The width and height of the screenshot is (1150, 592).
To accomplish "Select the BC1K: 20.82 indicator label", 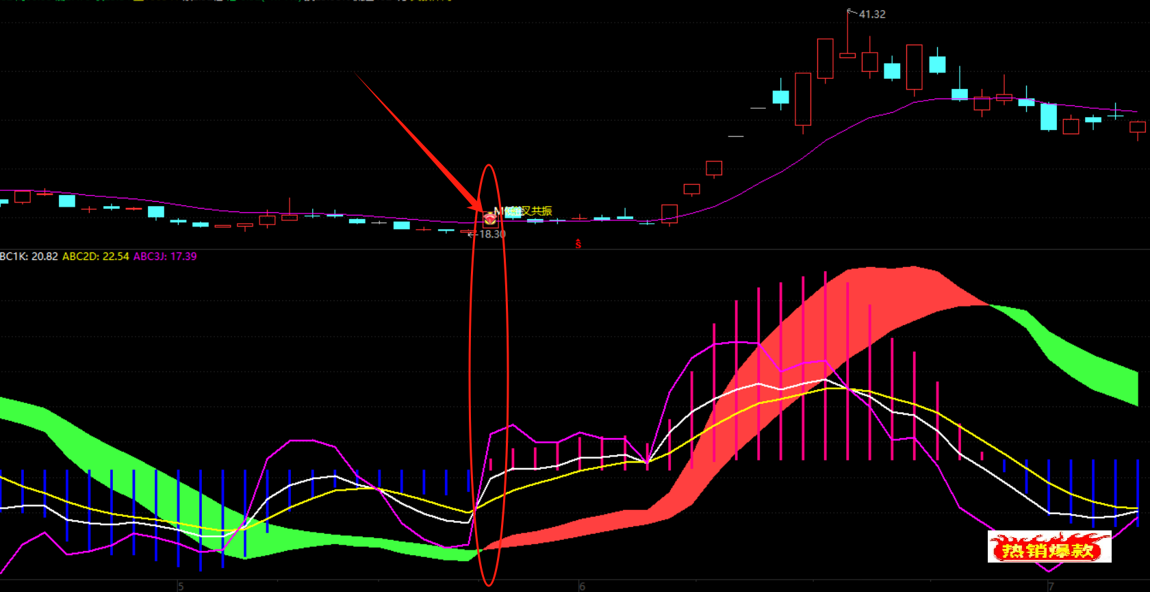I will (x=29, y=257).
